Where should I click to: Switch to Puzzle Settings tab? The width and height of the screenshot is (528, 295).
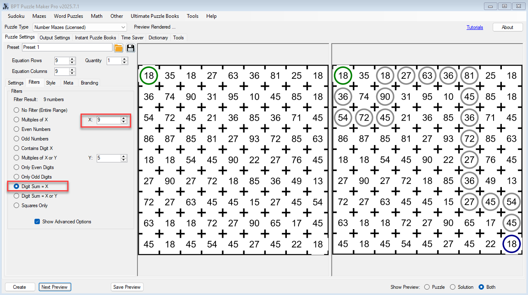pos(20,37)
